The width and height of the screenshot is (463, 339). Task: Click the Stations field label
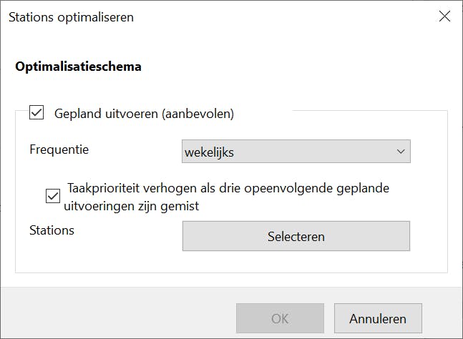[x=52, y=230]
